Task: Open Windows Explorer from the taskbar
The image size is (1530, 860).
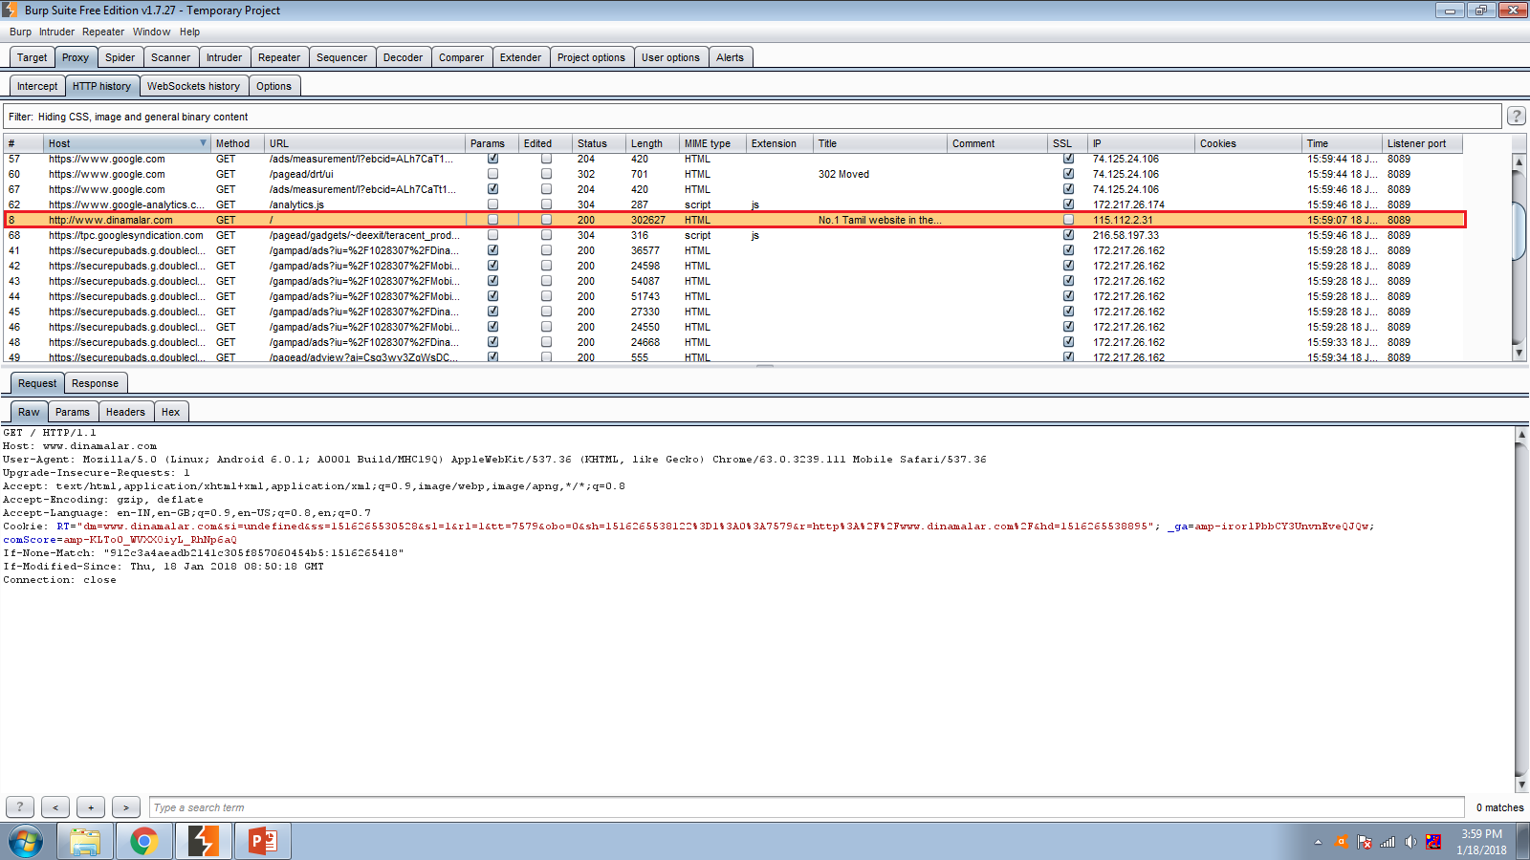Action: coord(85,842)
